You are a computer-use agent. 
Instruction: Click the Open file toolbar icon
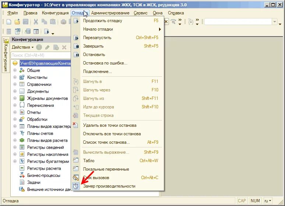pyautogui.click(x=17, y=22)
